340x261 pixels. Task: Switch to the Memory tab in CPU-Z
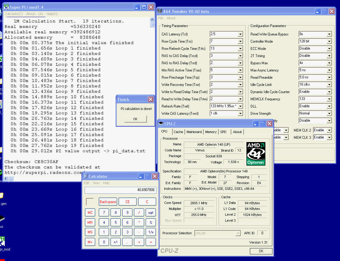pyautogui.click(x=211, y=132)
